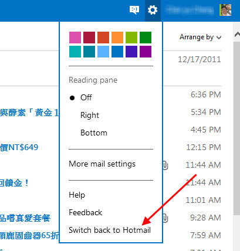The height and width of the screenshot is (251, 240).
Task: Open the email received at 4:45 PM
Action: [206, 130]
